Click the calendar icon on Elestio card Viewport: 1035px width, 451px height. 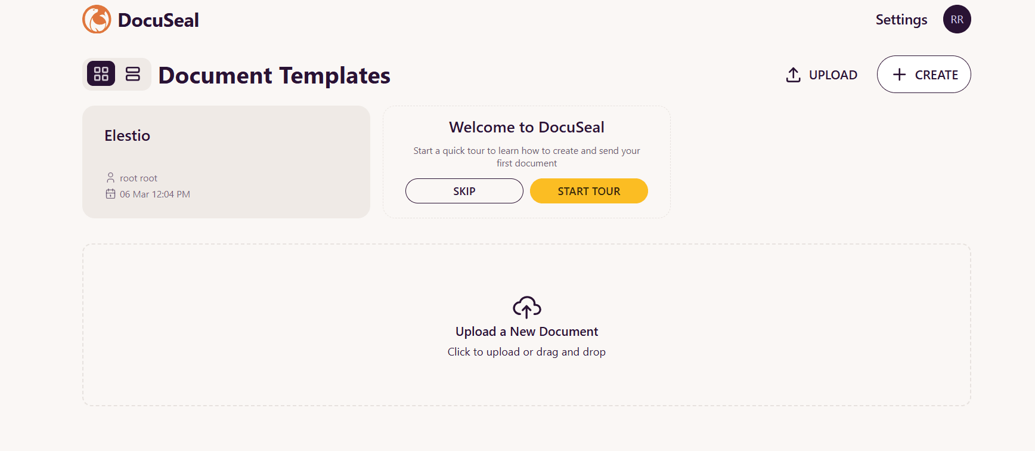click(110, 194)
